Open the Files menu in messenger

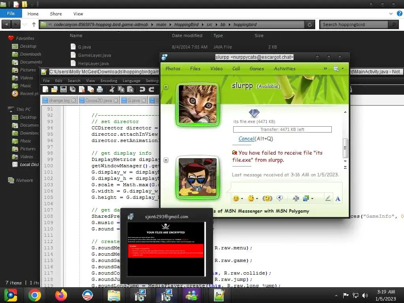(x=195, y=69)
